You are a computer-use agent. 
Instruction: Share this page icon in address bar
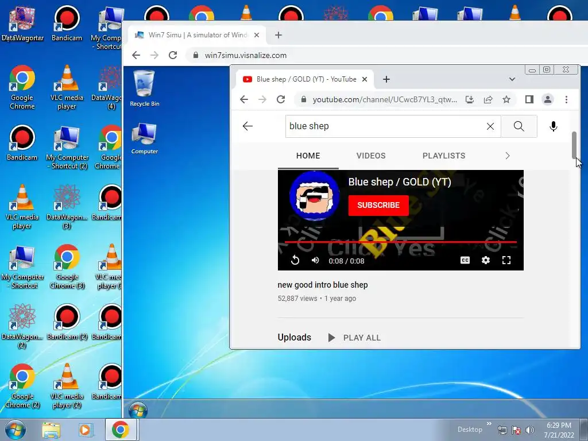tap(488, 99)
